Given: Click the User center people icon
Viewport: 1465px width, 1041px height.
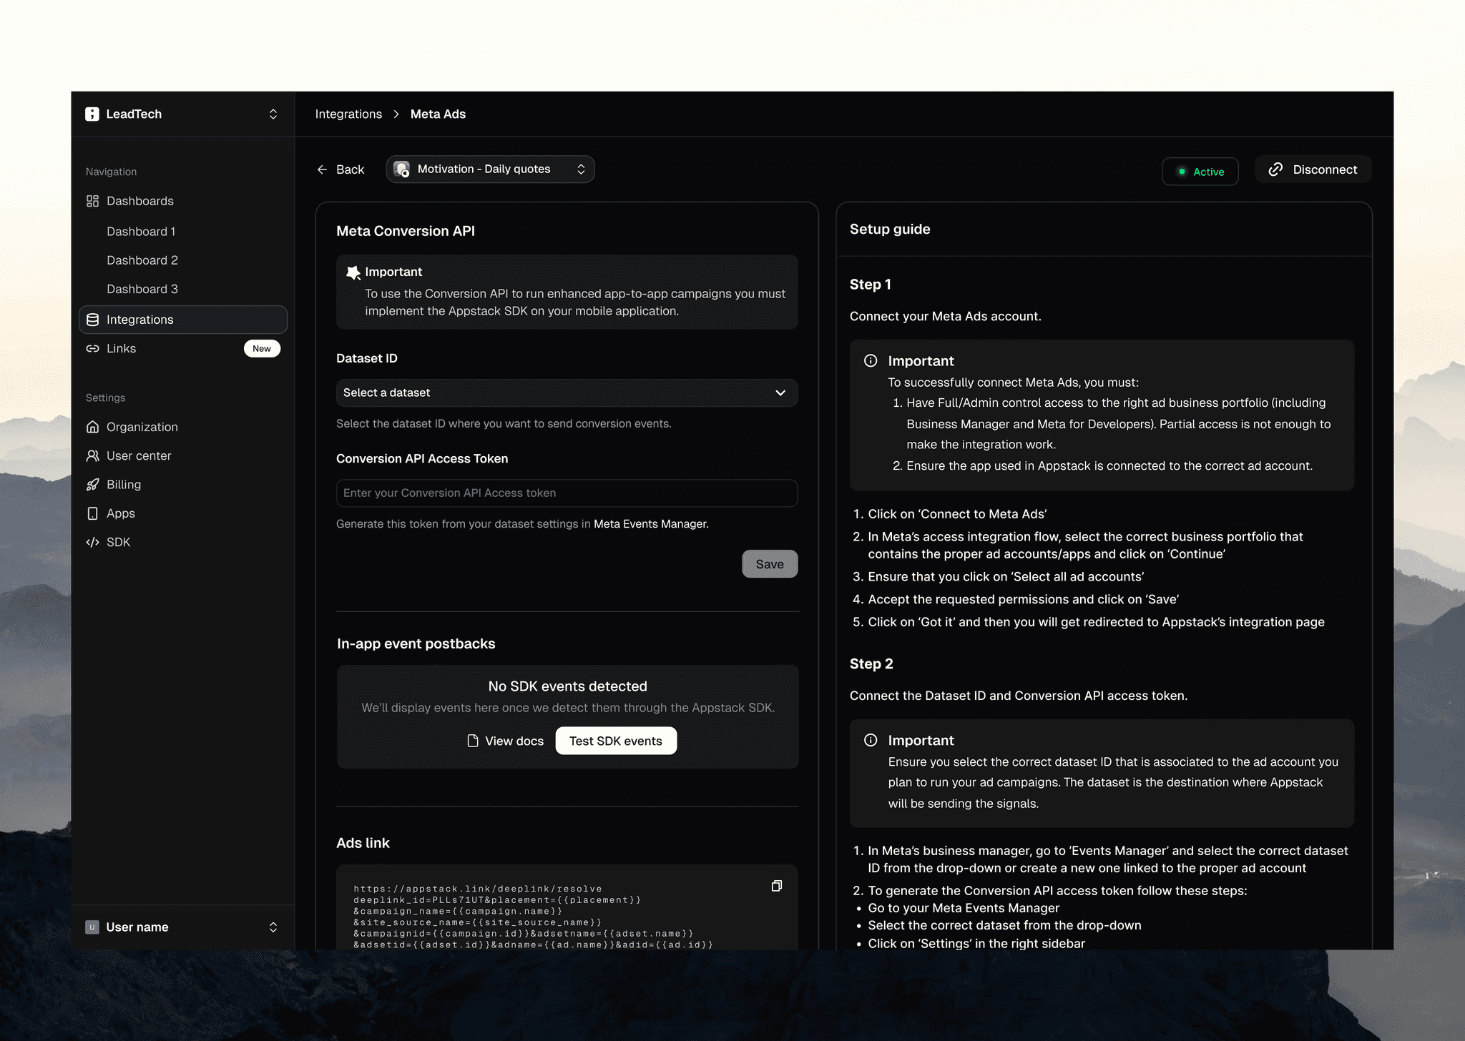Looking at the screenshot, I should (x=92, y=455).
